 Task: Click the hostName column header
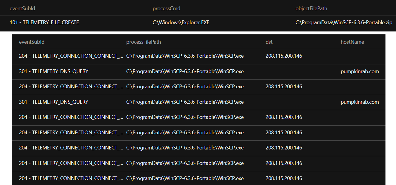[352, 42]
